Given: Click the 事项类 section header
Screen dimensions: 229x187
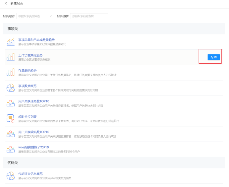Looking at the screenshot, I should pos(13,29).
